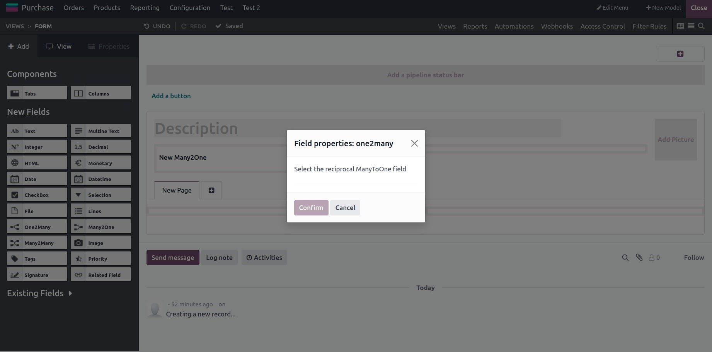Switch to the View tab
The height and width of the screenshot is (352, 712).
[x=59, y=46]
